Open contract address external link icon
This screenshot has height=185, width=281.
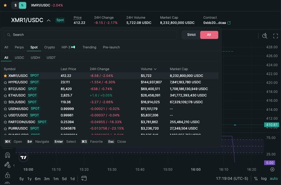pos(229,23)
